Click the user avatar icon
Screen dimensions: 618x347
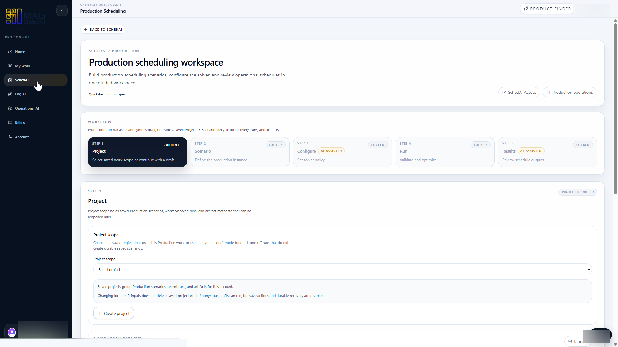pyautogui.click(x=12, y=332)
